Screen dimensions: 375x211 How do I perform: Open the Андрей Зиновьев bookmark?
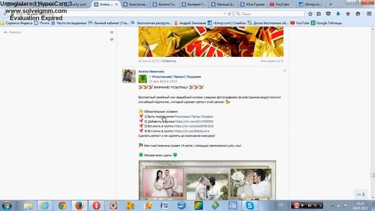point(190,23)
